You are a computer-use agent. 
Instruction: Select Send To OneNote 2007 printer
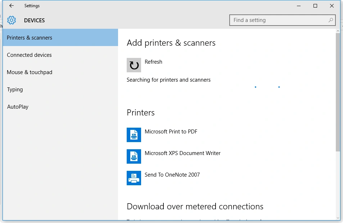(x=172, y=175)
